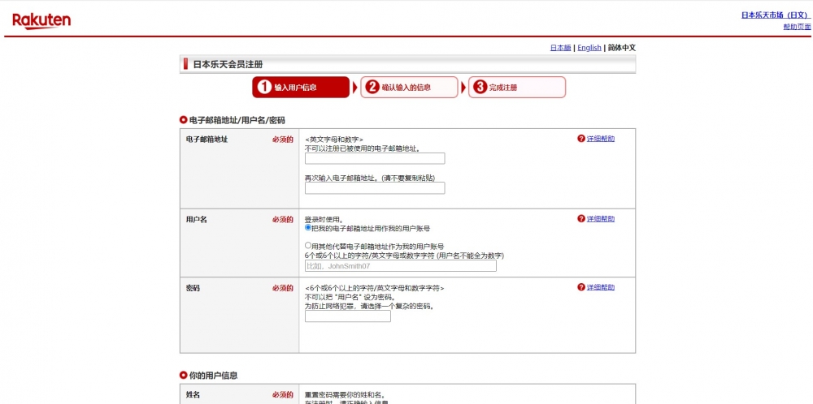Click the 输入用户信息 step tab

click(301, 87)
